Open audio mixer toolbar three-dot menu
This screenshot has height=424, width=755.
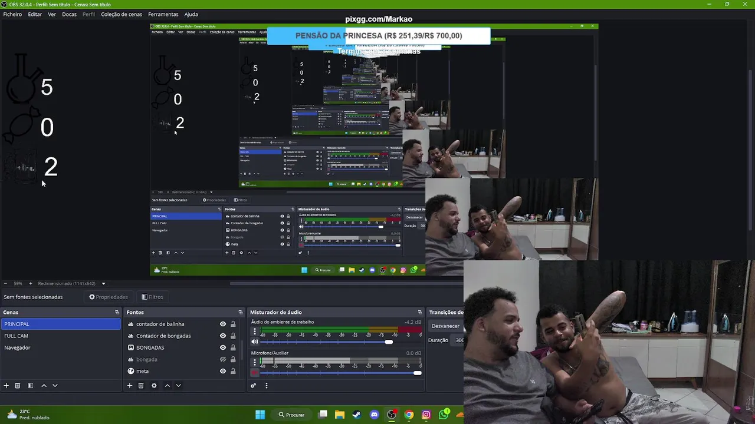(266, 386)
